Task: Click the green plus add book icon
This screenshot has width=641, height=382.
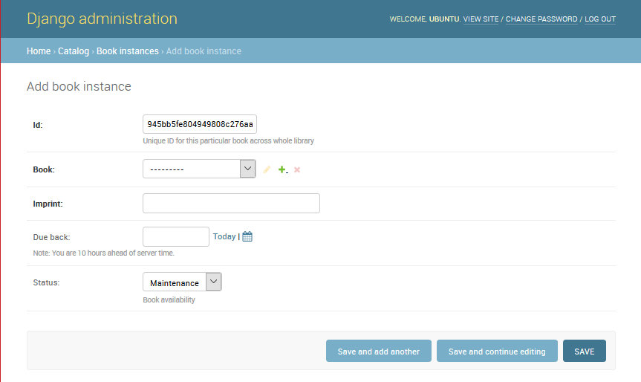Action: pos(282,169)
